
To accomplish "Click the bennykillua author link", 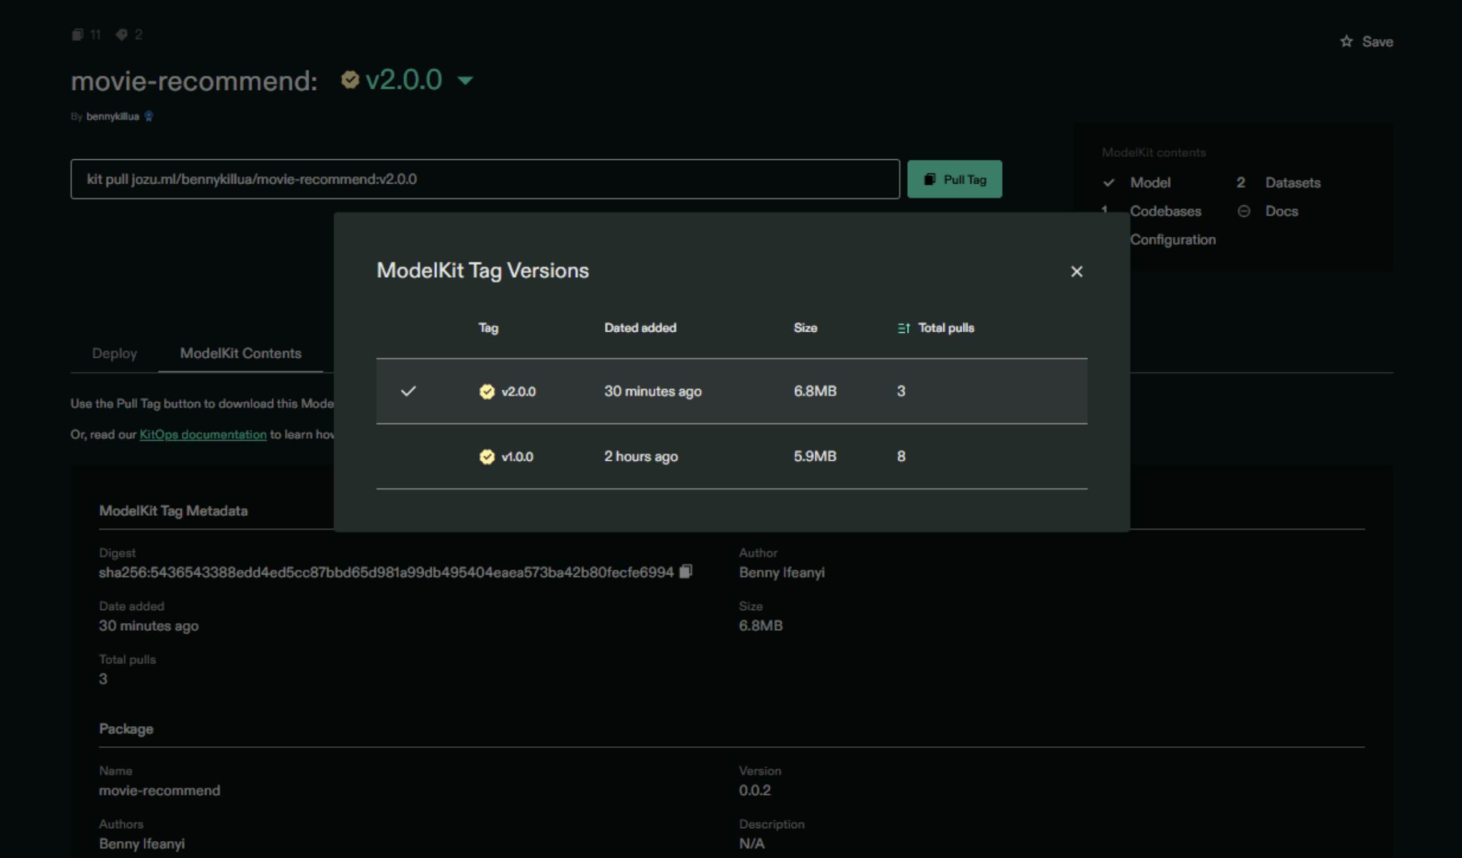I will coord(112,116).
